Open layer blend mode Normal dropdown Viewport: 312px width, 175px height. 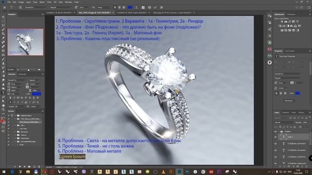pos(284,122)
